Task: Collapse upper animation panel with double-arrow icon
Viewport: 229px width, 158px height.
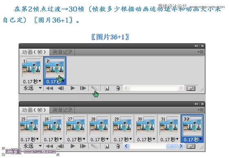Action: pyautogui.click(x=196, y=46)
